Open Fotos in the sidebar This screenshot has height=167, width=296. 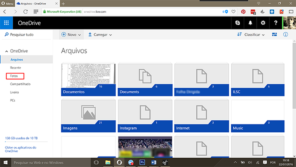14,76
